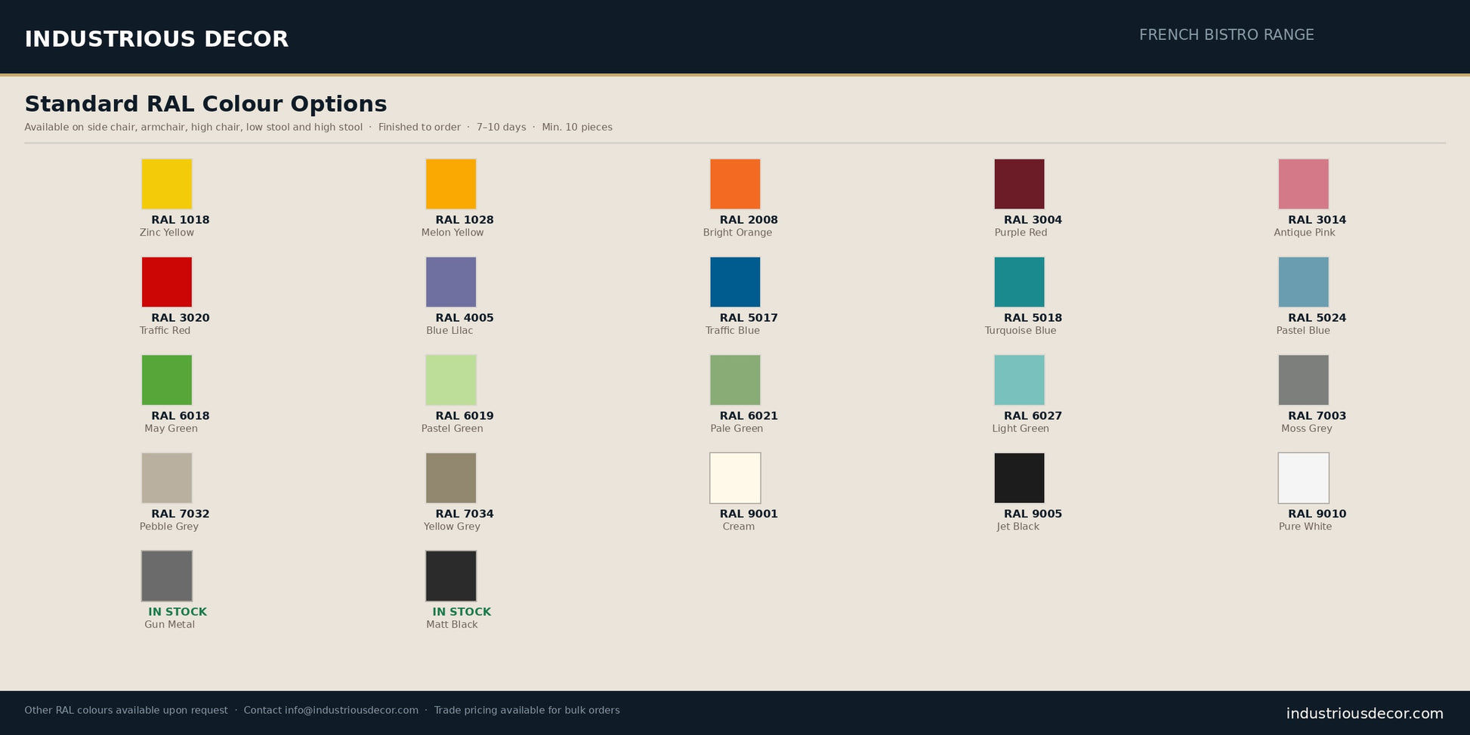Screen dimensions: 1470x735
Task: Click the 'RAL 1018' code label
Action: tap(181, 220)
